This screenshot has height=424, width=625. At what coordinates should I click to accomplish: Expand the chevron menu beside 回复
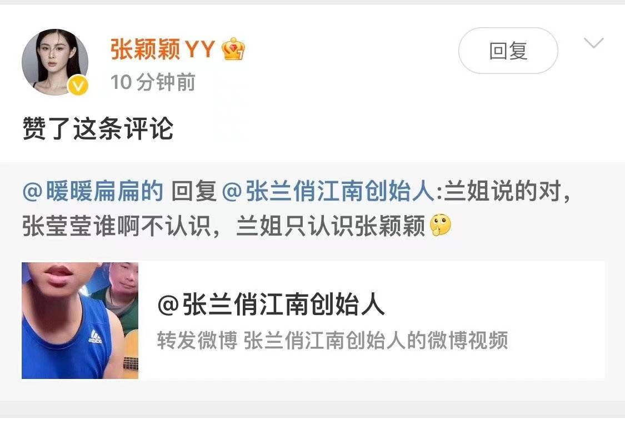(x=593, y=43)
